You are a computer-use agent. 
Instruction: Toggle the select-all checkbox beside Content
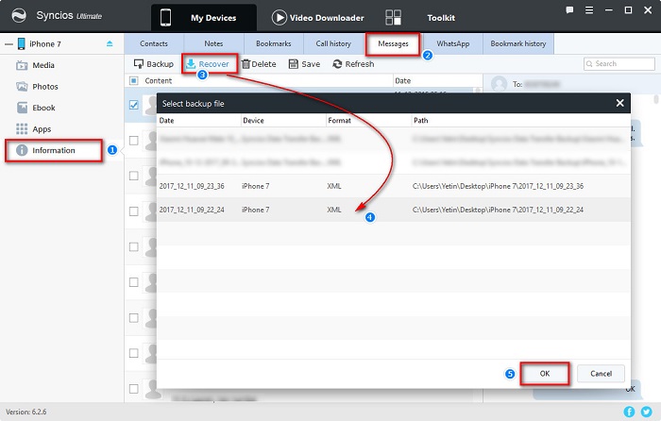[134, 80]
